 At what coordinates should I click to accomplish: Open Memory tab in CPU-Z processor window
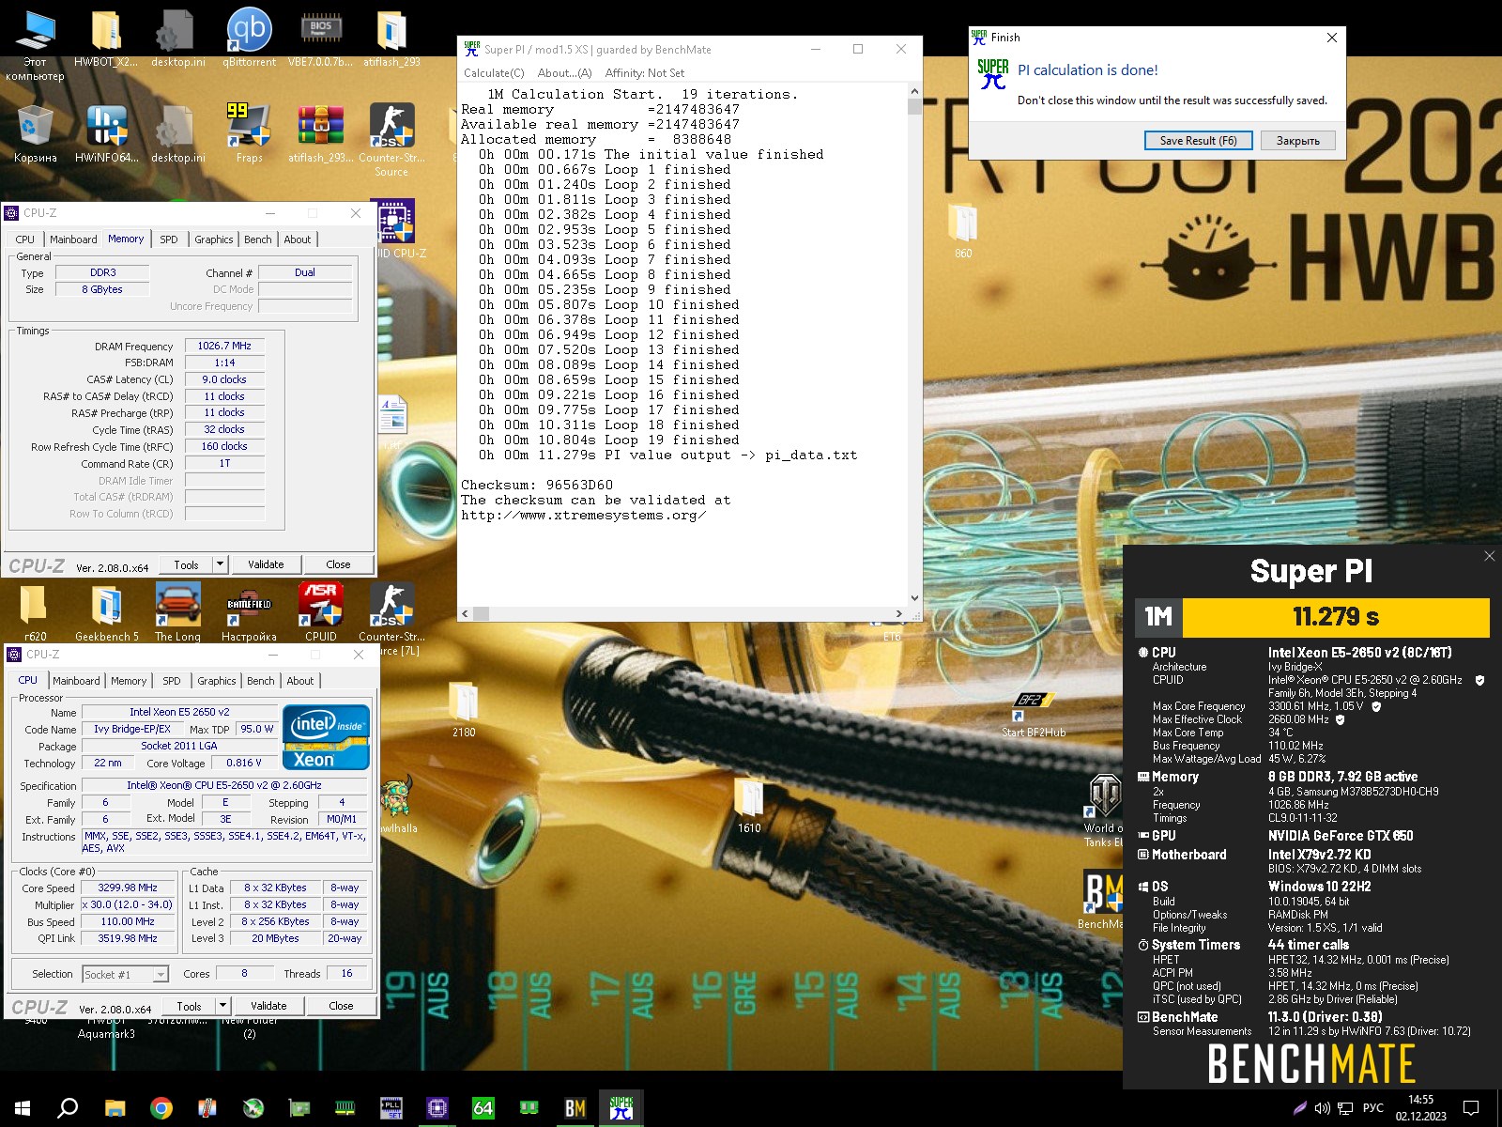(x=129, y=681)
